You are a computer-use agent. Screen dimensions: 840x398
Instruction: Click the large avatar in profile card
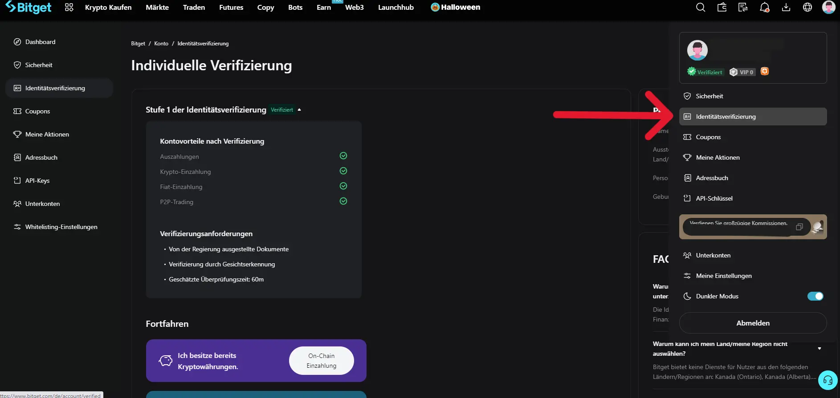(697, 50)
